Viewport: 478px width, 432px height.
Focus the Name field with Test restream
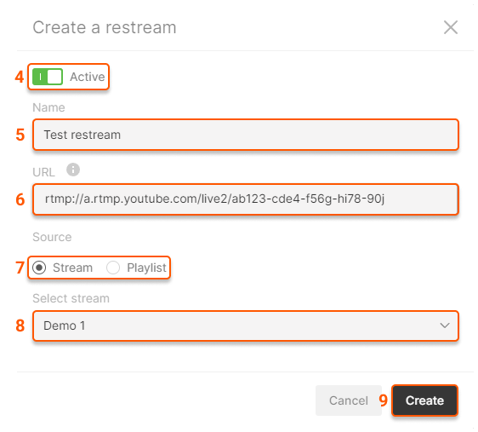[x=246, y=135]
